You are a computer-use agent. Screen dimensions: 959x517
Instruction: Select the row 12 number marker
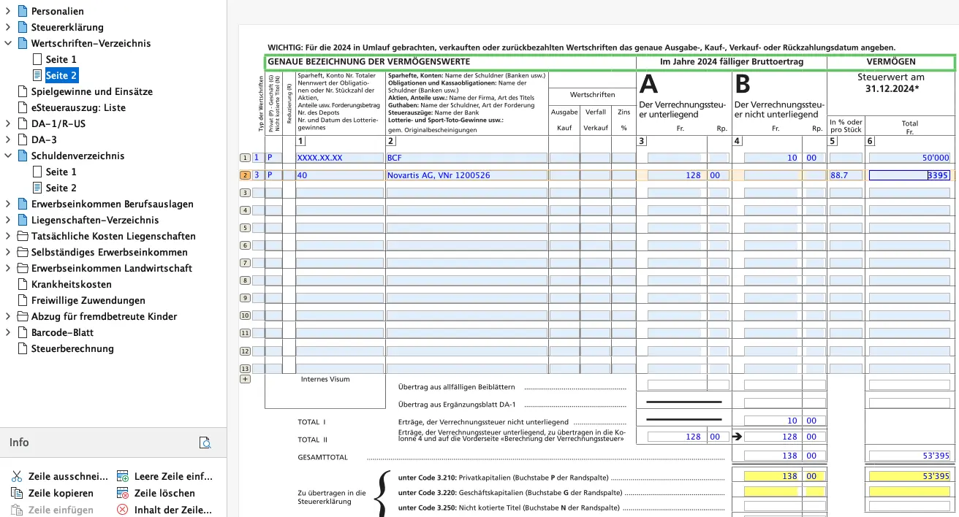(245, 351)
